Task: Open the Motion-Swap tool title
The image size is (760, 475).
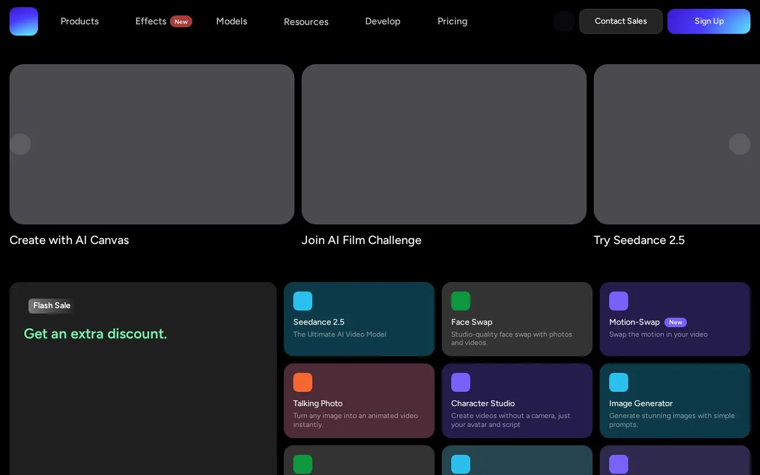Action: (635, 322)
